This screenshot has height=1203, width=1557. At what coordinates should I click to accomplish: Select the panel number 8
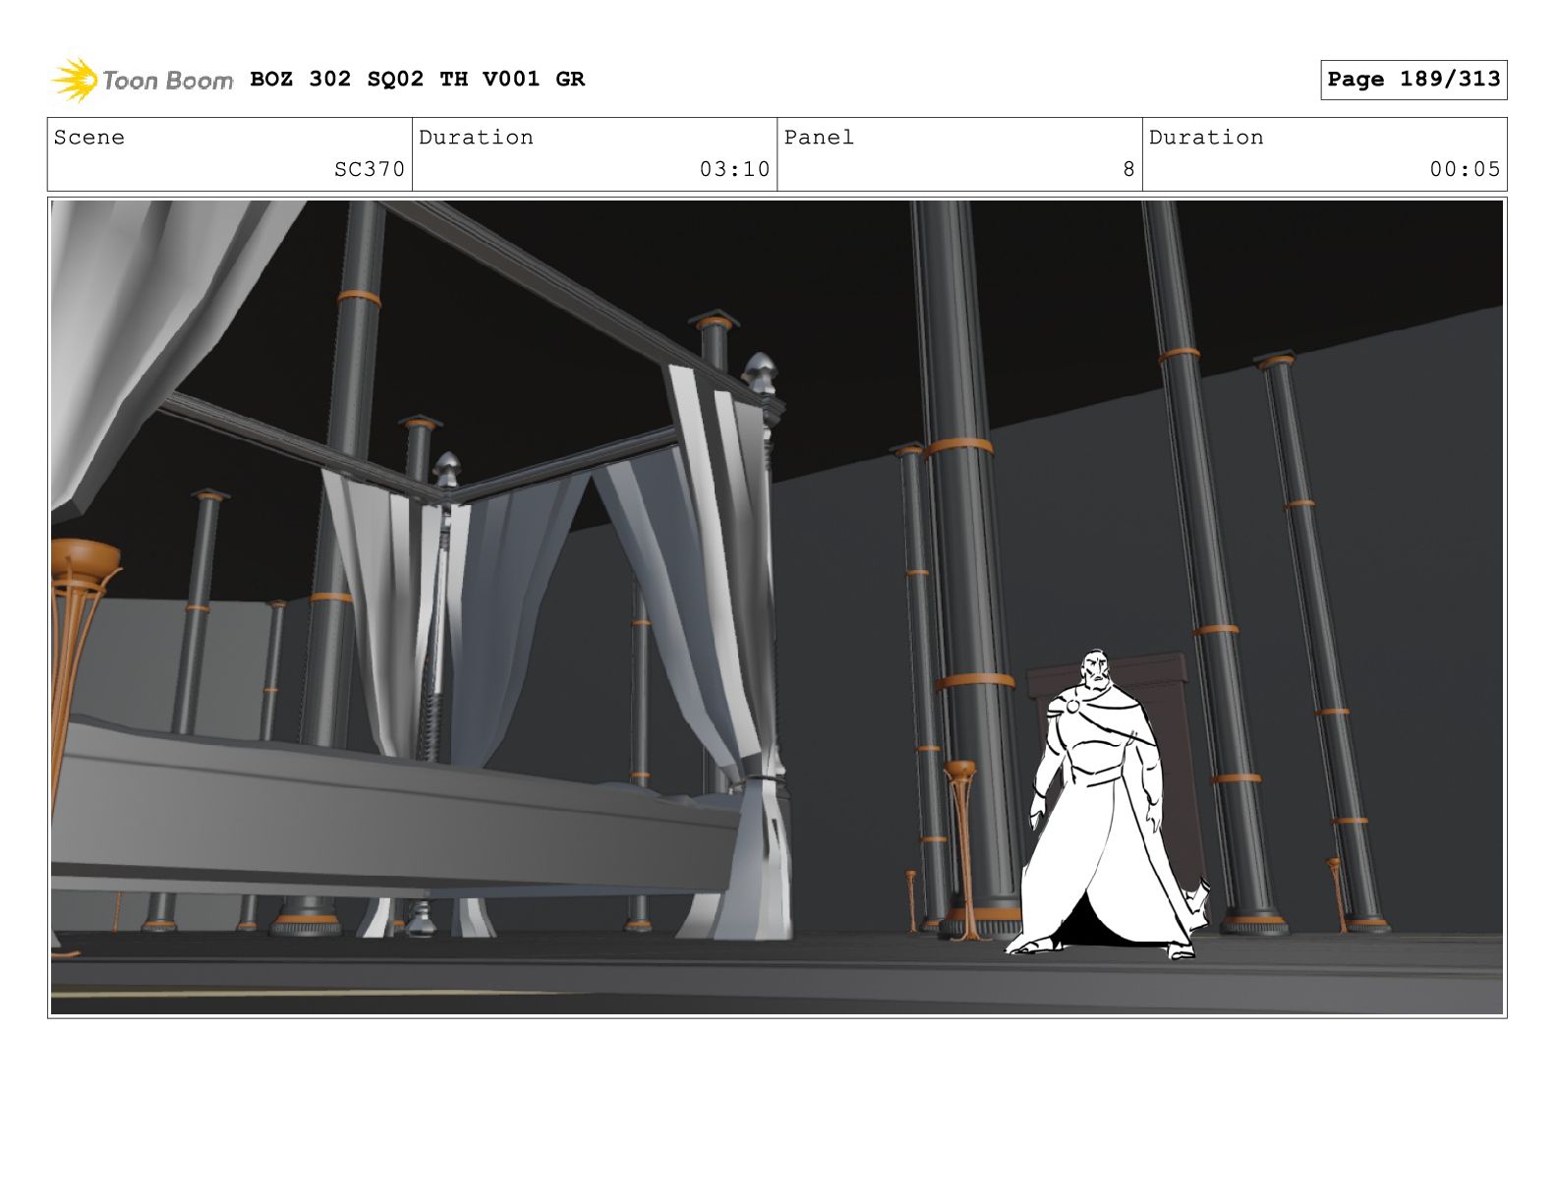click(1128, 169)
